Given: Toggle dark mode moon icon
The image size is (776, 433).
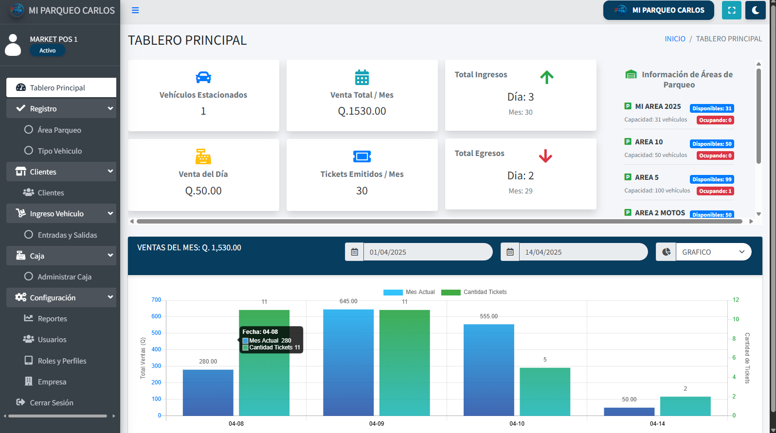Looking at the screenshot, I should coord(755,10).
